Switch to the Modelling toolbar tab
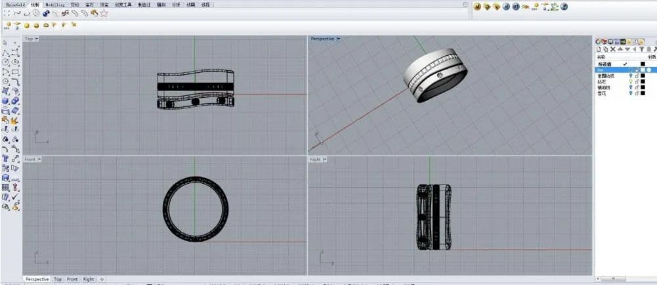Image resolution: width=657 pixels, height=285 pixels. tap(56, 4)
